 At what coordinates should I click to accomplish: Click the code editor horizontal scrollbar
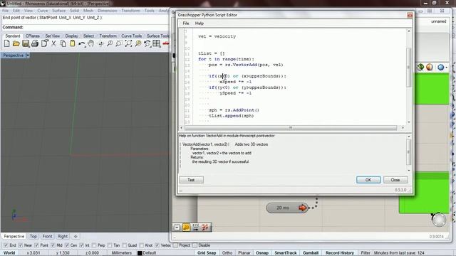pyautogui.click(x=291, y=128)
